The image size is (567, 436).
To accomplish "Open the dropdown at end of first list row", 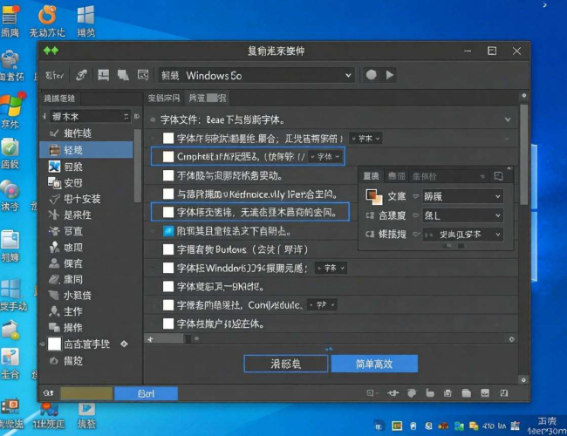I will click(365, 138).
